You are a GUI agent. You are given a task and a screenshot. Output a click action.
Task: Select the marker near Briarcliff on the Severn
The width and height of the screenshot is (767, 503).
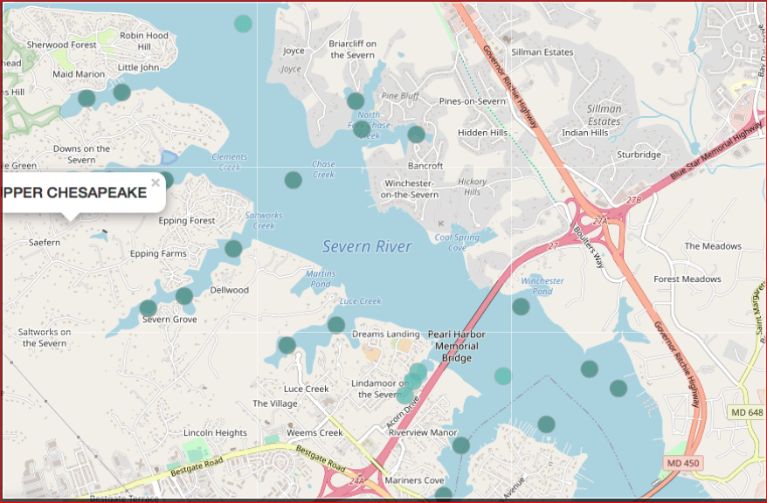(356, 100)
